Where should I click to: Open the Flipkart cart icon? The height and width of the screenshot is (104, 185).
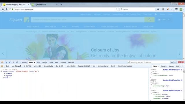pyautogui.click(x=159, y=20)
